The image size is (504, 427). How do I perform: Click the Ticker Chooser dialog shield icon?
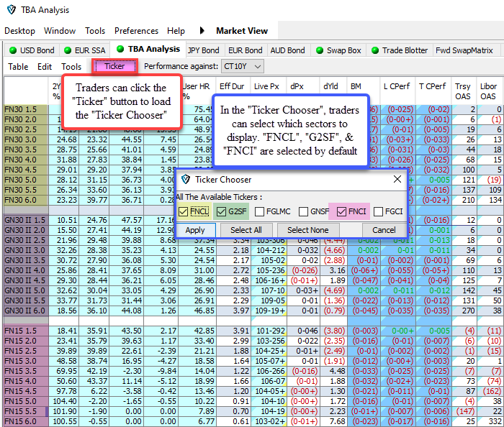[x=186, y=179]
